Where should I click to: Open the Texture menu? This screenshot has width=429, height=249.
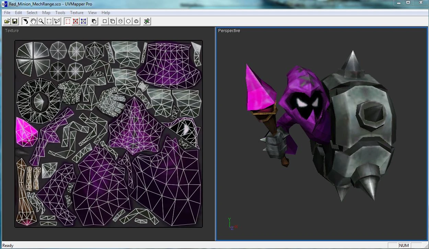[x=77, y=13]
